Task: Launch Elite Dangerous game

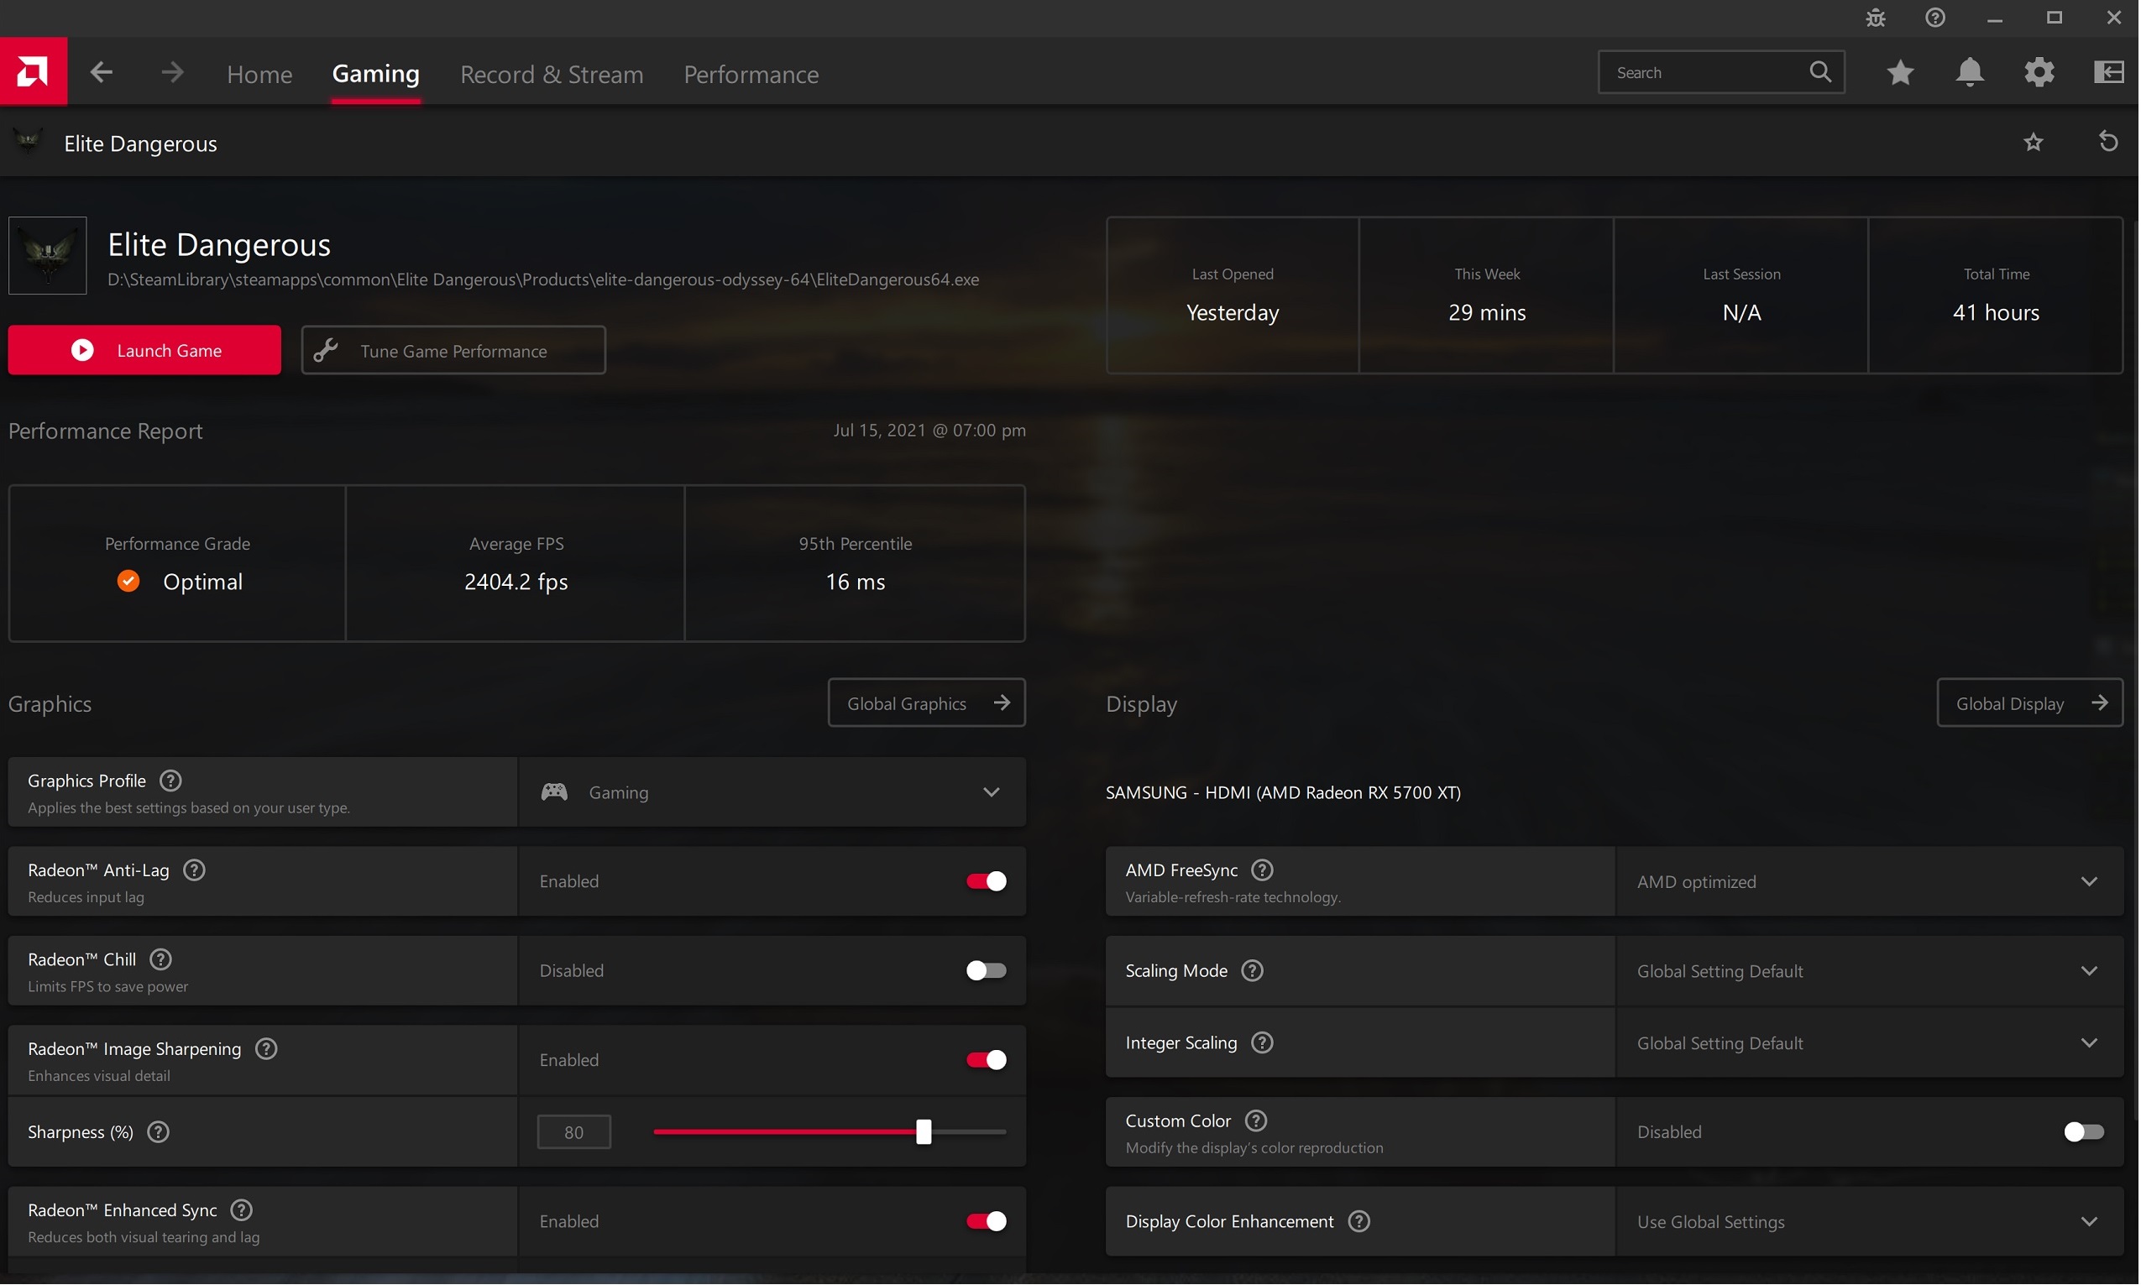Action: (x=144, y=350)
